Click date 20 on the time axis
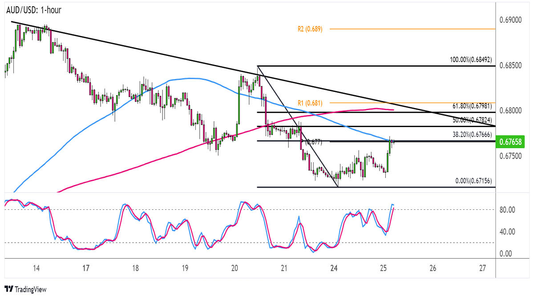 coord(235,268)
